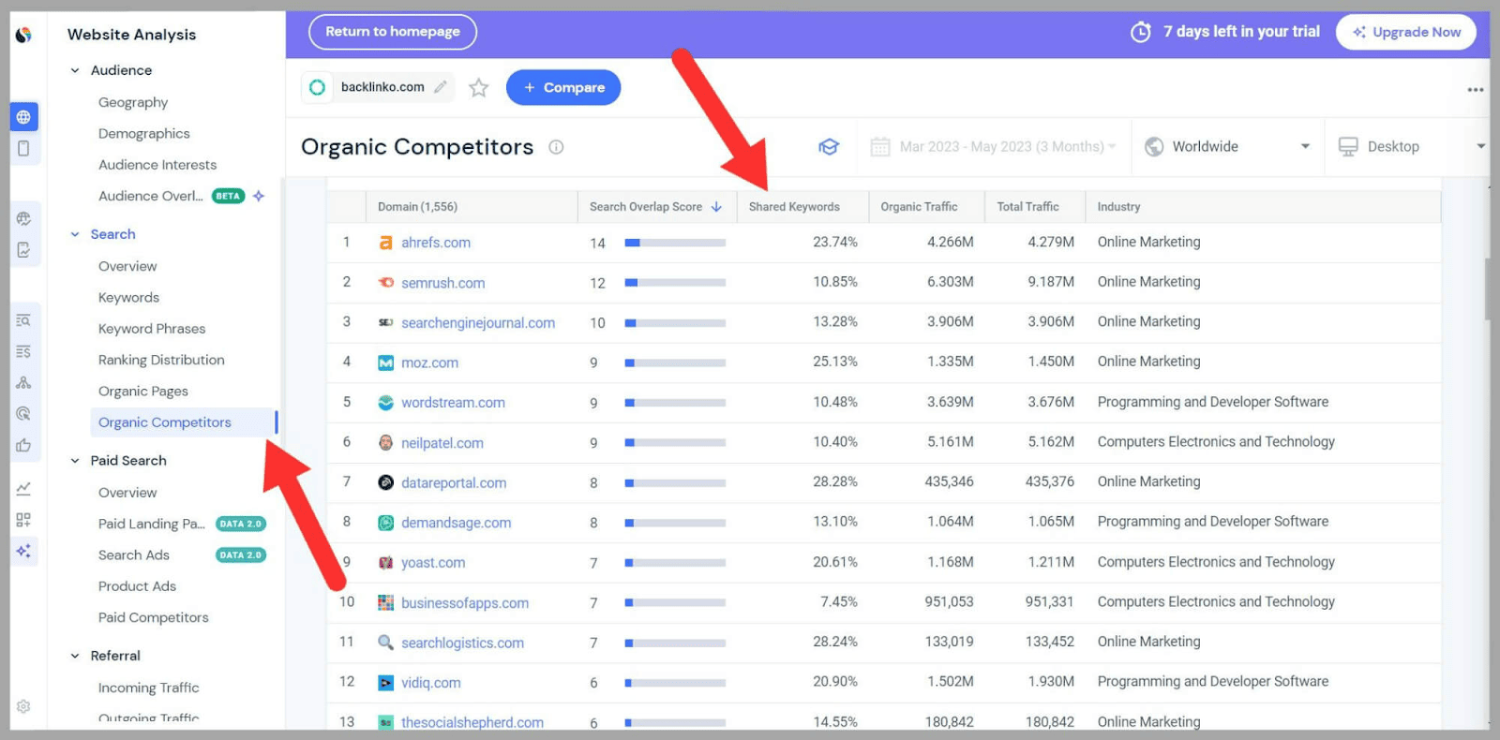Image resolution: width=1500 pixels, height=740 pixels.
Task: Click the keyword search list icon
Action: pyautogui.click(x=23, y=320)
